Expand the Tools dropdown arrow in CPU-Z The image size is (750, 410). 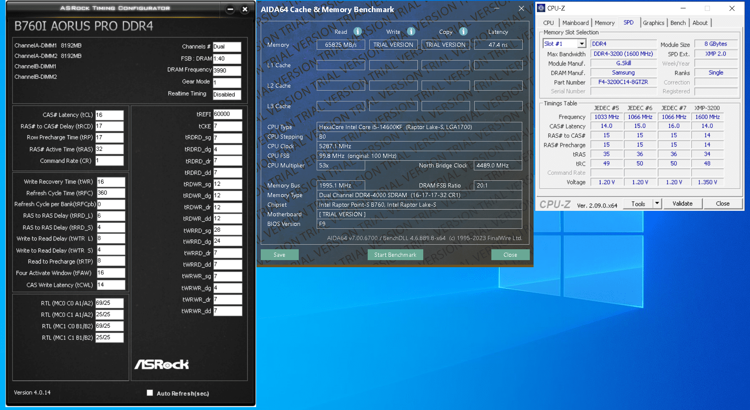pyautogui.click(x=657, y=204)
